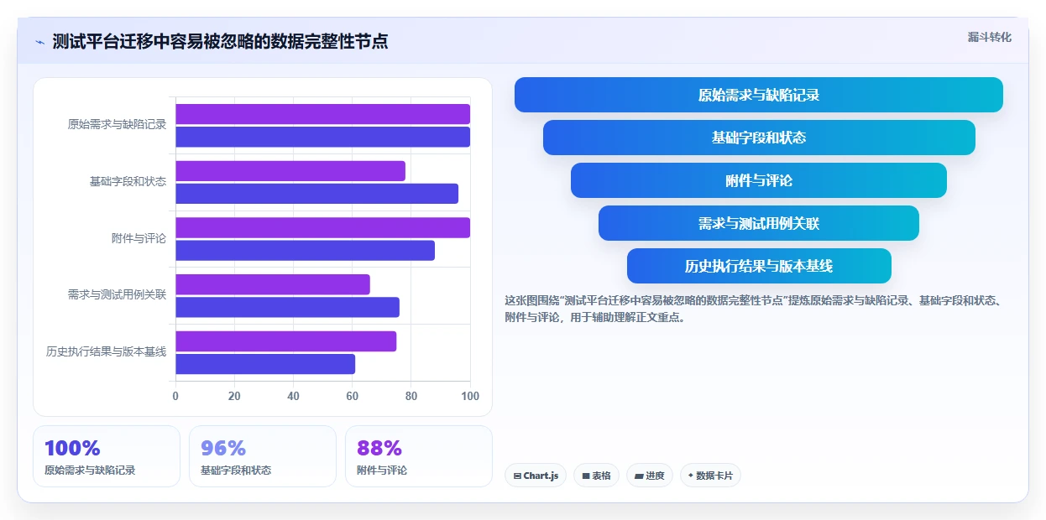Click the title 测试平台迁移中容易被忽略的数据完整性节点
Viewport: 1046px width, 520px height.
220,42
